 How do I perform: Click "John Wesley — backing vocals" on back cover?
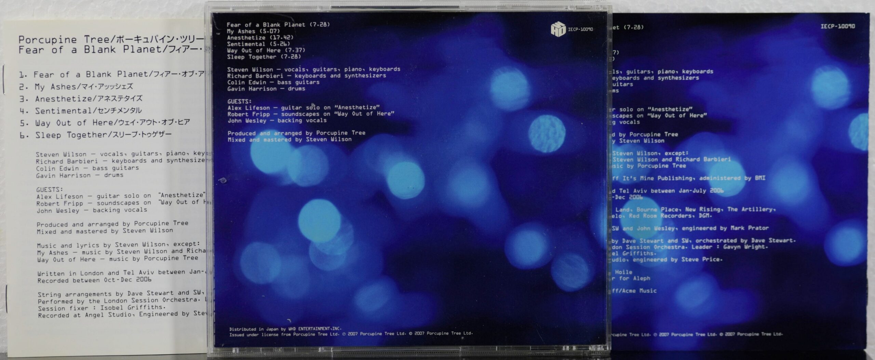pos(277,121)
